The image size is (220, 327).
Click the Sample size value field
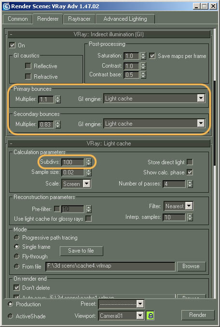pyautogui.click(x=73, y=172)
